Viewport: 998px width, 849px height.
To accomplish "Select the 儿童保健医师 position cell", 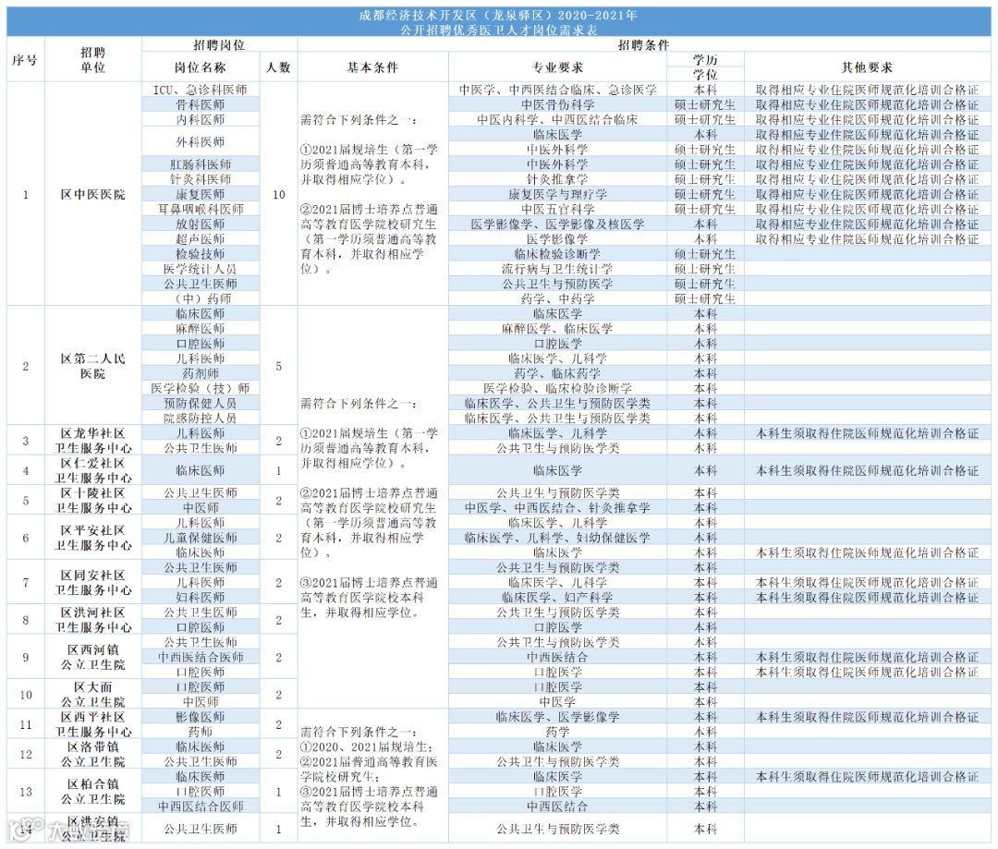I will pyautogui.click(x=201, y=538).
